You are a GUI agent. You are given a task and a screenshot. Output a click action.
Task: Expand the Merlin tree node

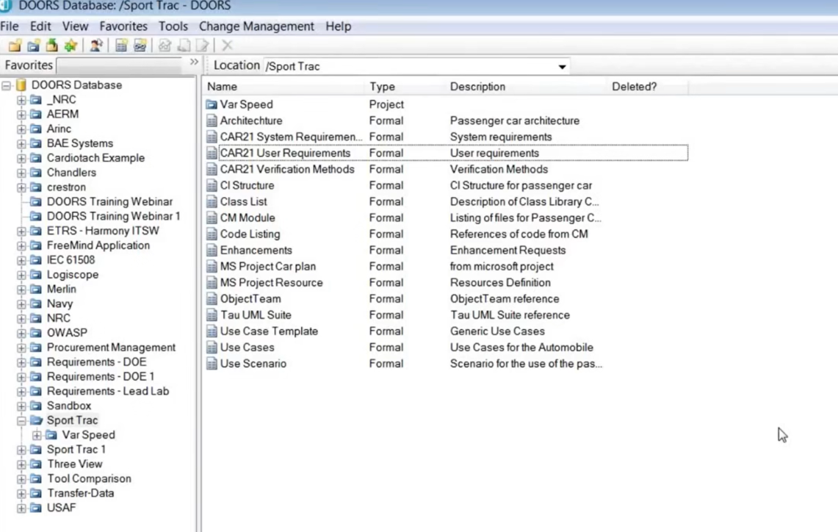(x=21, y=290)
